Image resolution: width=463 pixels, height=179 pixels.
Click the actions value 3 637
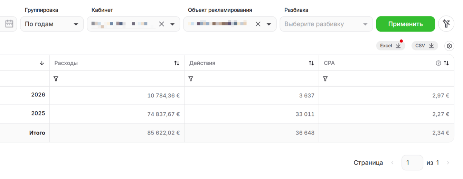click(x=307, y=95)
